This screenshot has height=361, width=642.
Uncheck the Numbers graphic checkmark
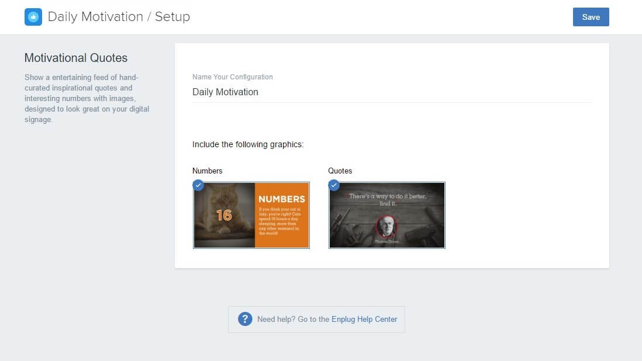(x=198, y=185)
